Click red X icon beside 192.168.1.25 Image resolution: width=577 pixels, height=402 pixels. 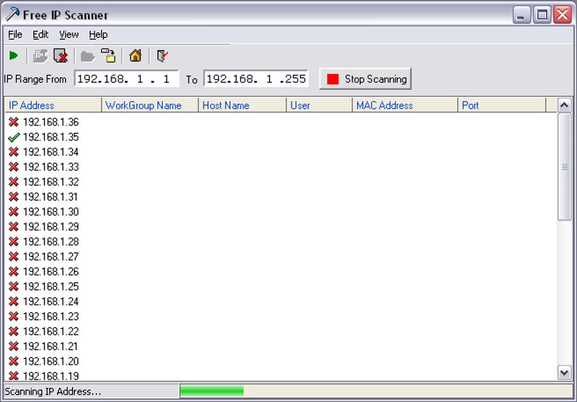click(14, 287)
